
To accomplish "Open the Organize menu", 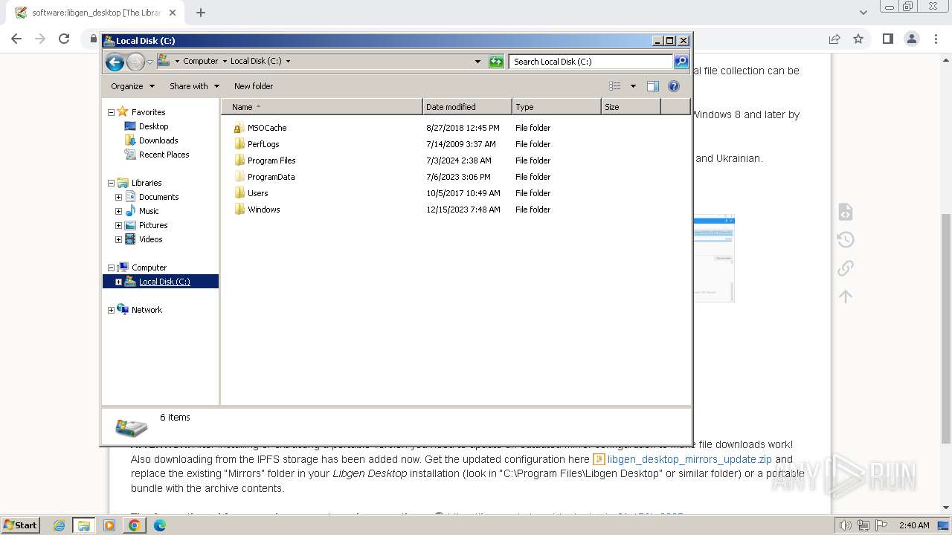I will pyautogui.click(x=132, y=86).
